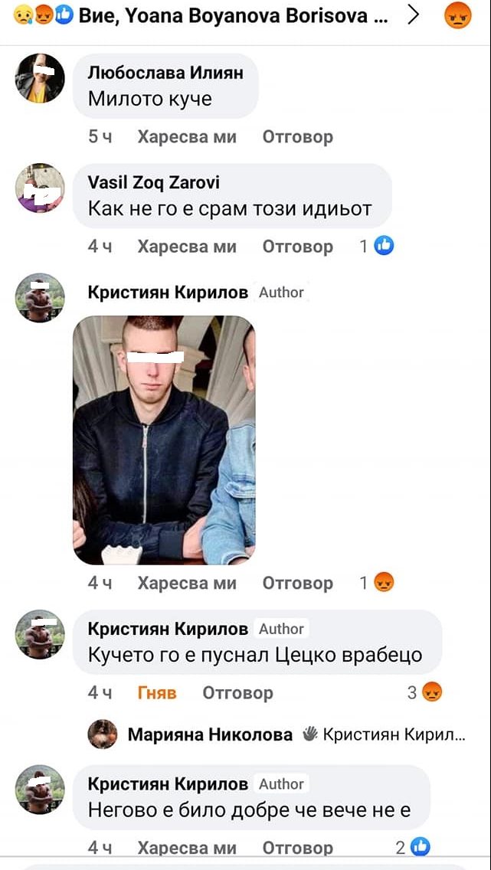
Task: Reply to Любослава Илиян's comment via Отговор
Action: tap(297, 136)
